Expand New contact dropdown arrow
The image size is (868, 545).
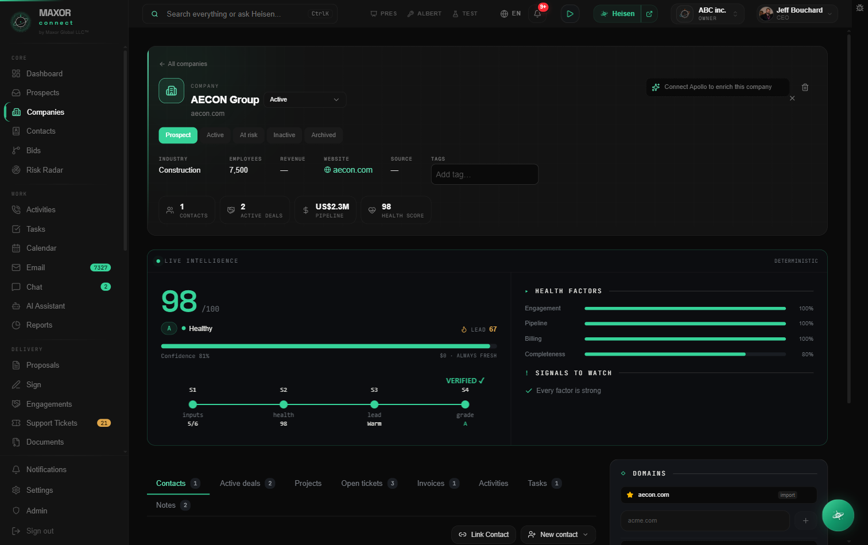pyautogui.click(x=586, y=535)
